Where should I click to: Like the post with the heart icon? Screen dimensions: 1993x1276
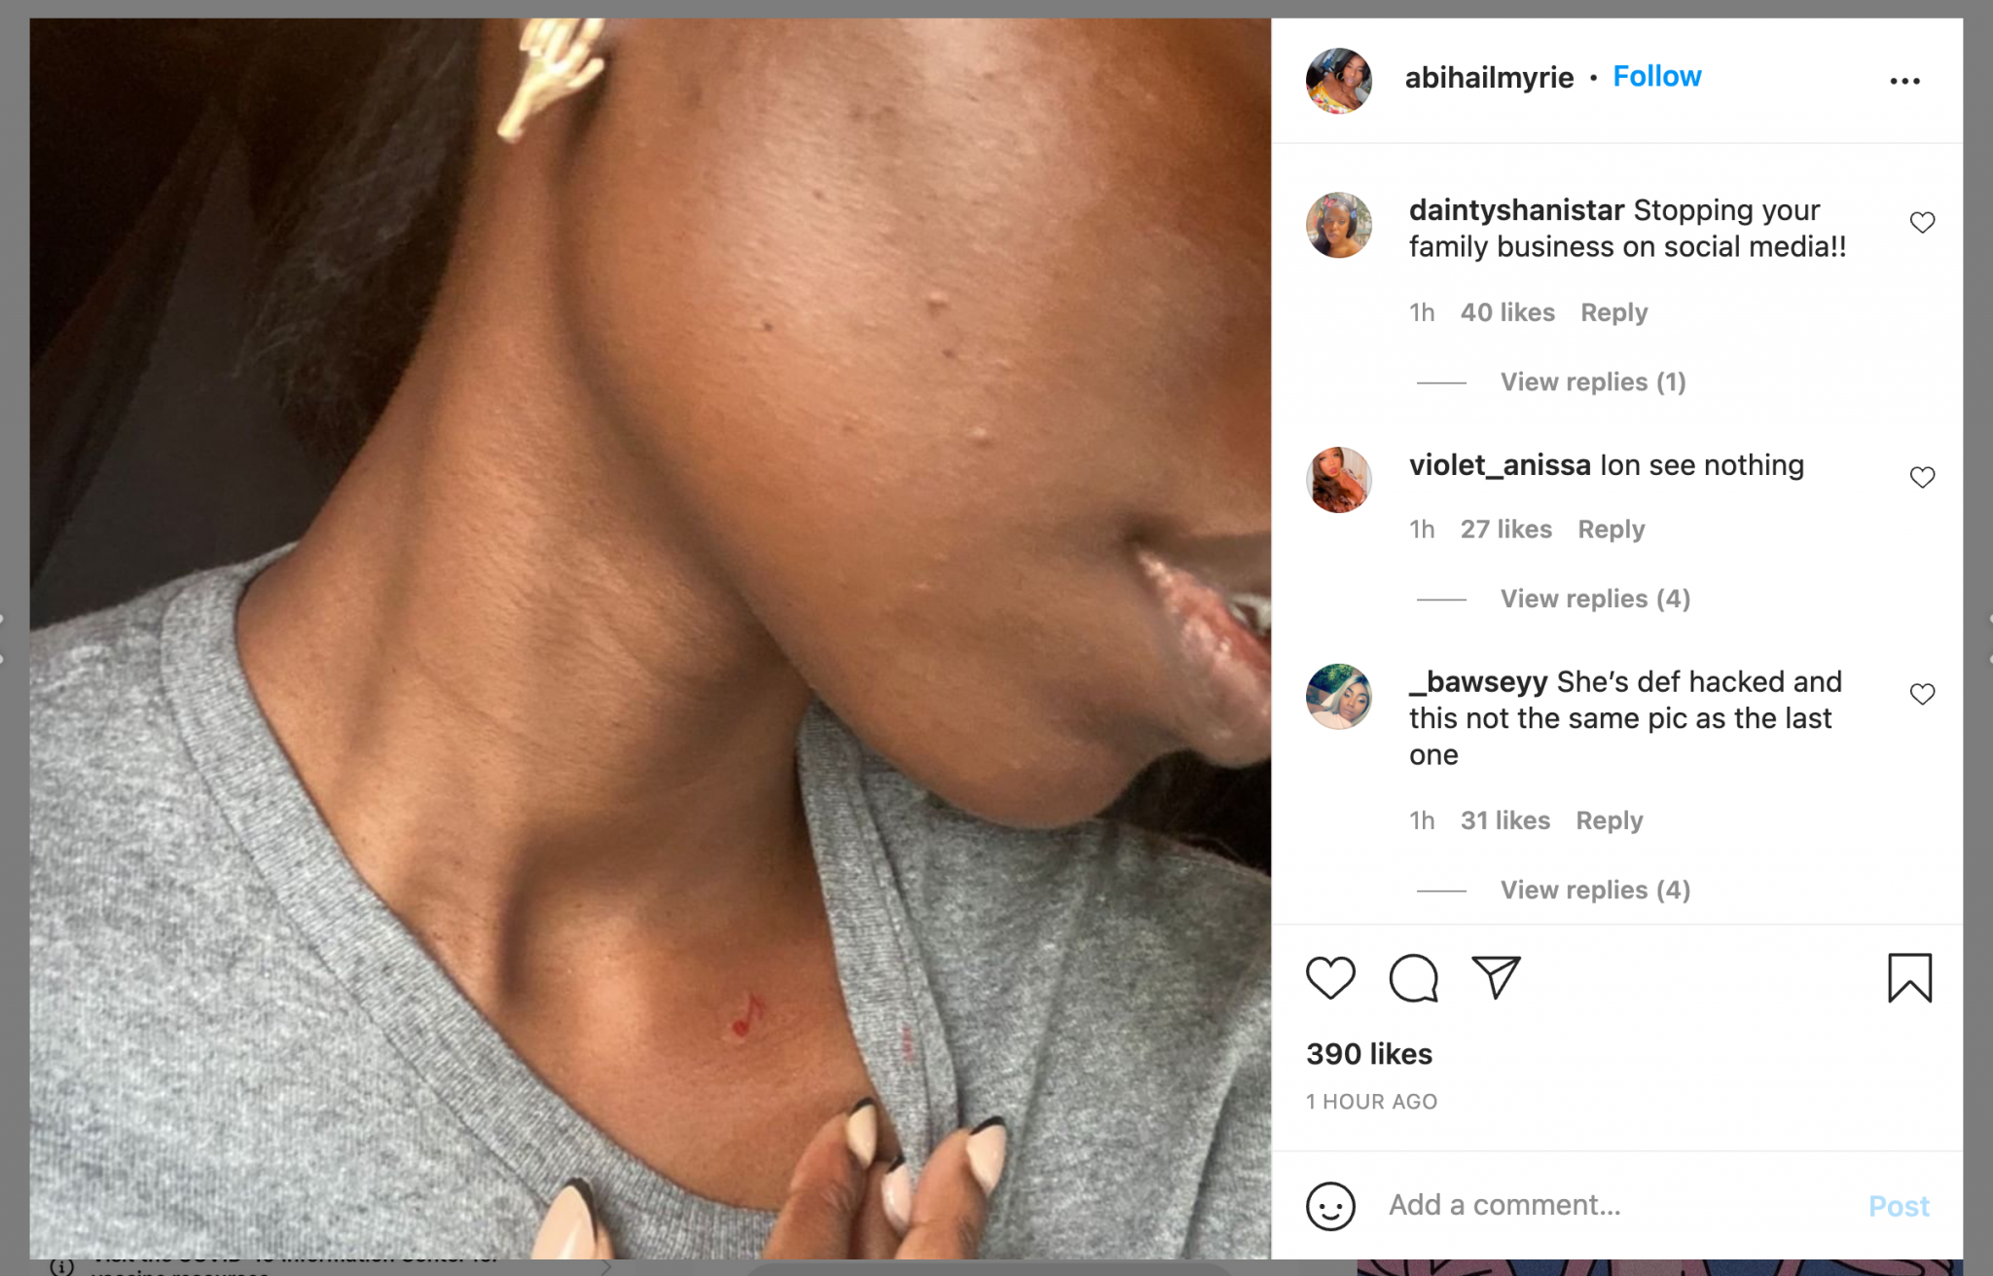pos(1330,977)
